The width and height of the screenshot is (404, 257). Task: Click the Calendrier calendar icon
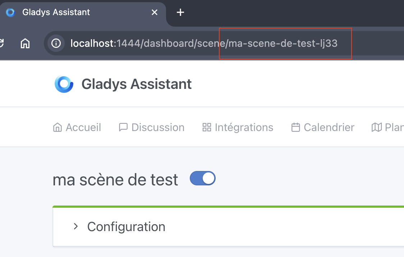tap(295, 127)
